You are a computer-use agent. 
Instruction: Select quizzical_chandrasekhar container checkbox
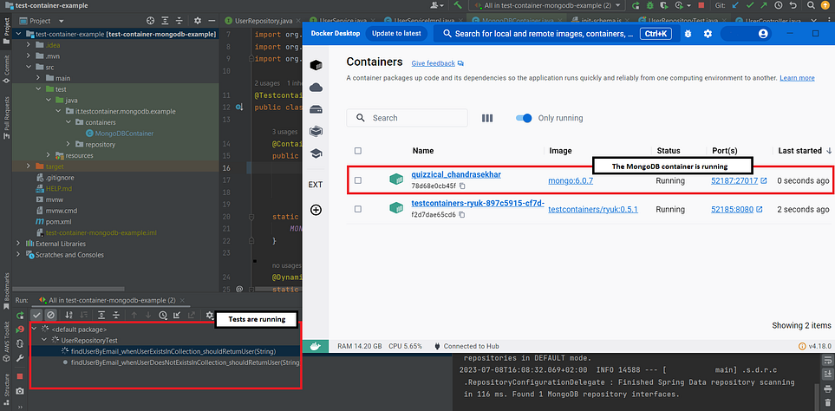click(x=358, y=180)
